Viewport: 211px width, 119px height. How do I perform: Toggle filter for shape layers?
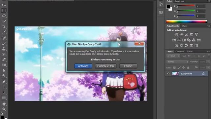(x=199, y=56)
